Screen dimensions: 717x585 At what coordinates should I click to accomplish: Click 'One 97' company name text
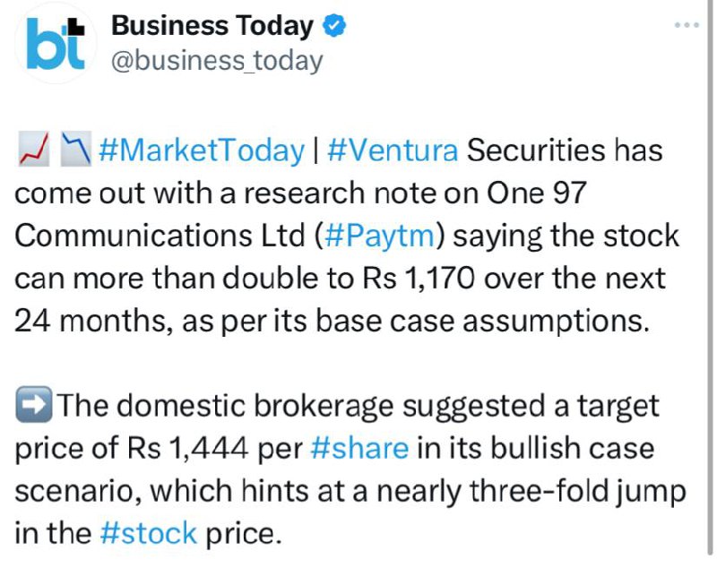pos(536,193)
